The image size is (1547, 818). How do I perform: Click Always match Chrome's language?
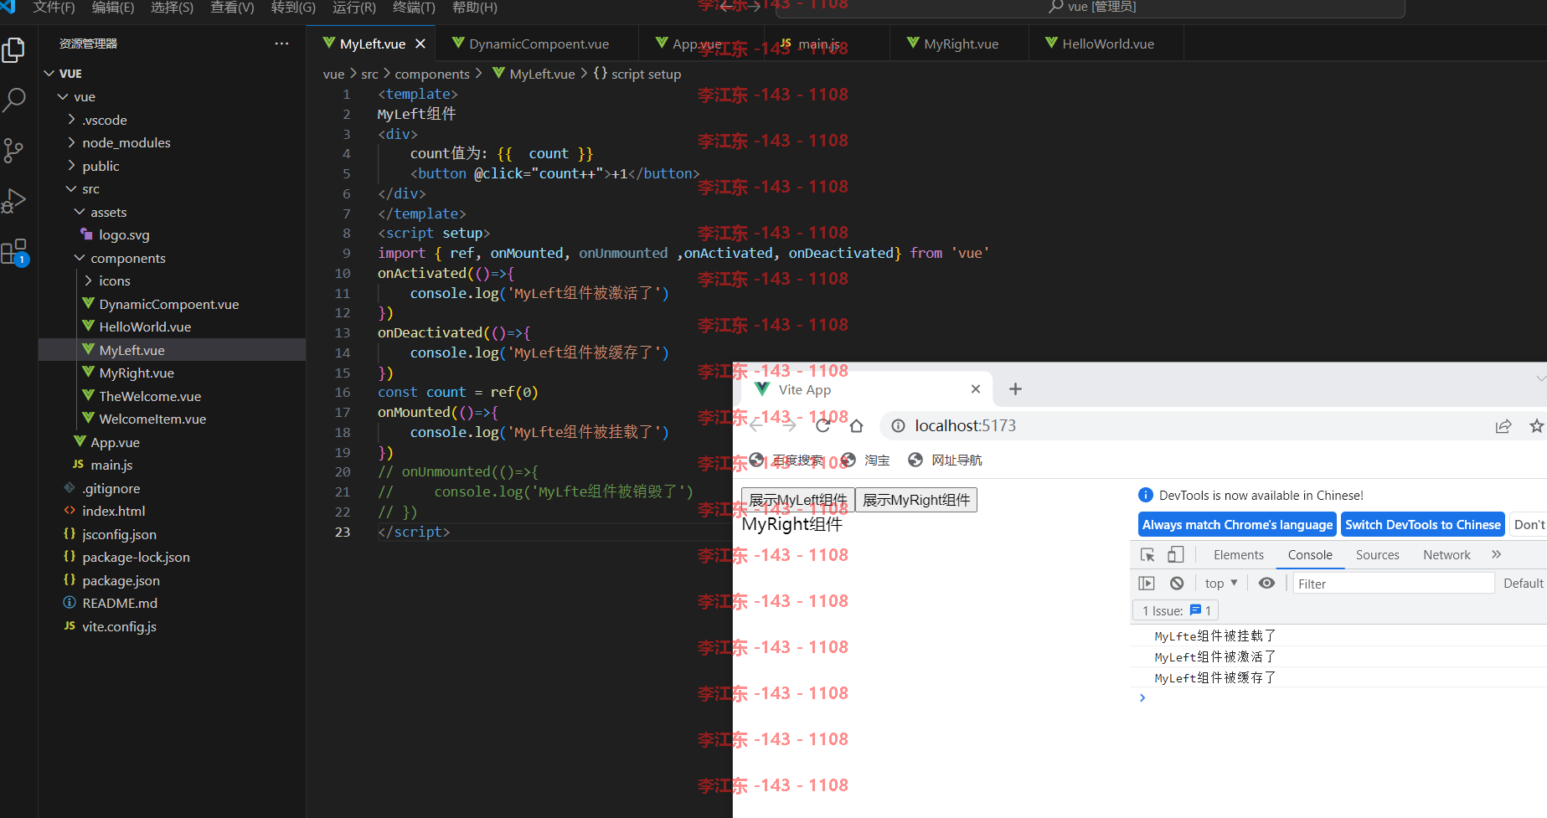coord(1237,525)
